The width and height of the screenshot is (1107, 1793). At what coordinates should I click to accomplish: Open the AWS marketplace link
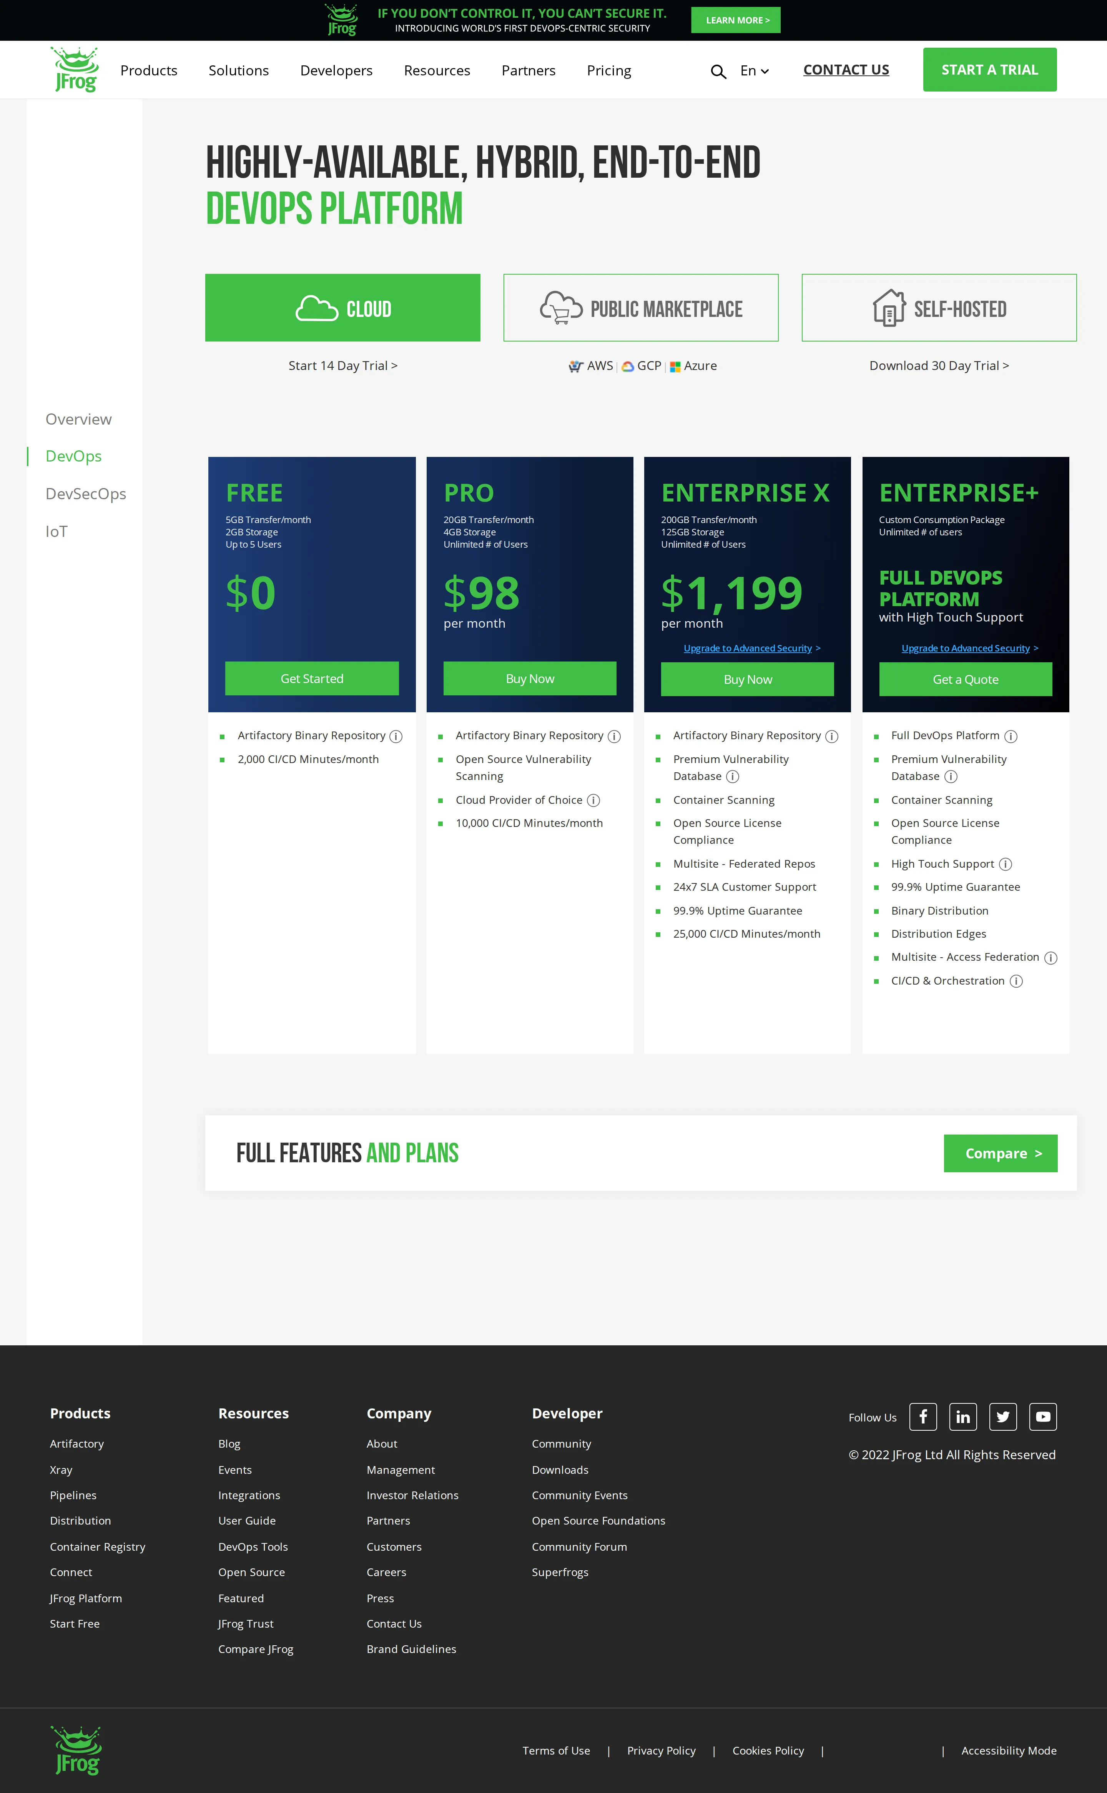coord(591,365)
